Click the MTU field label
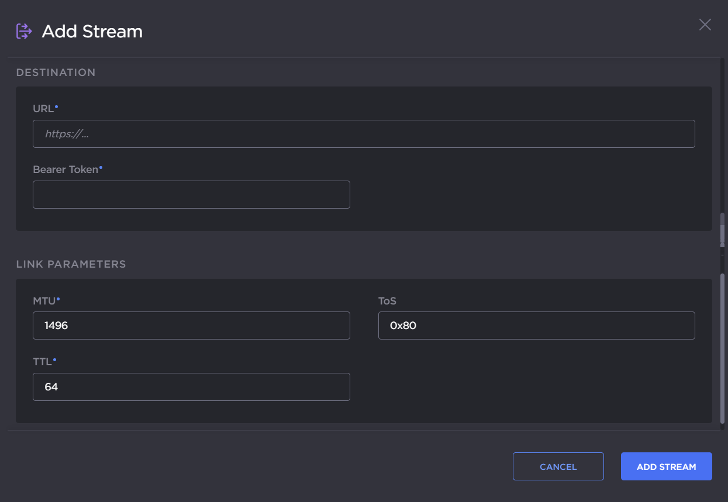The height and width of the screenshot is (502, 728). tap(44, 301)
